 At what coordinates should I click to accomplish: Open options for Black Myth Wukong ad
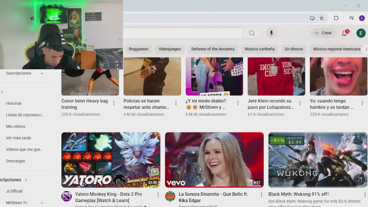[365, 195]
